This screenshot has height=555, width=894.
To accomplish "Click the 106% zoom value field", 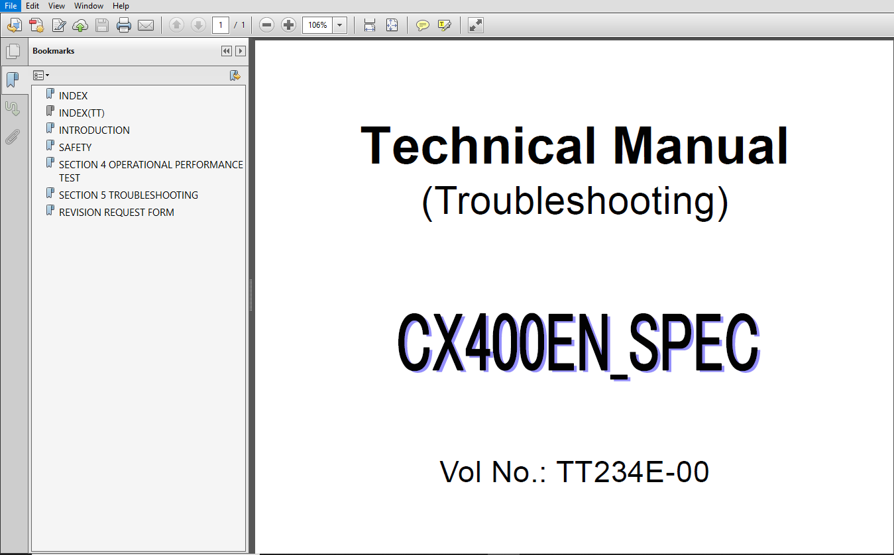I will coord(317,25).
